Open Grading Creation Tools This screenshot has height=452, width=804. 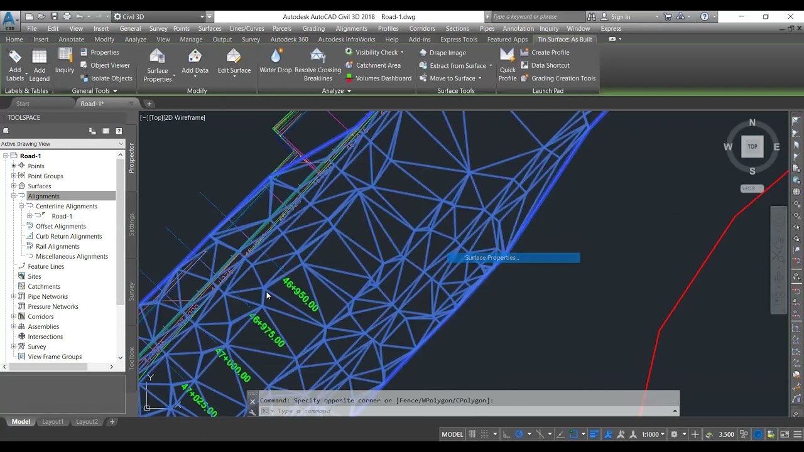pyautogui.click(x=558, y=78)
